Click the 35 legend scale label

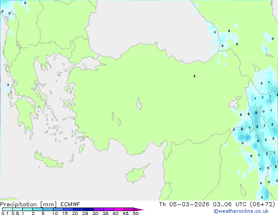(105, 213)
